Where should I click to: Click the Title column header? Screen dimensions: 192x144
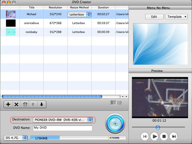(32, 8)
